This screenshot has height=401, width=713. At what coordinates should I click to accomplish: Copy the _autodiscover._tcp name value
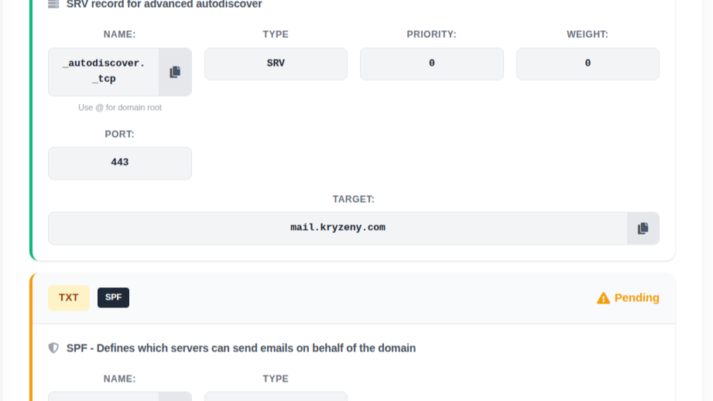pos(175,72)
